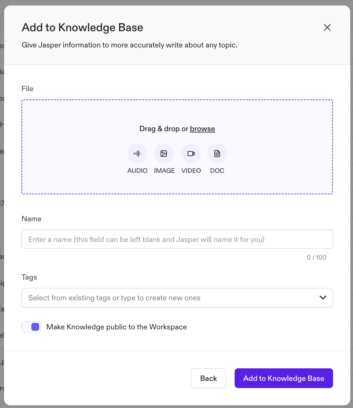
Task: Click the File section label
Action: point(27,89)
